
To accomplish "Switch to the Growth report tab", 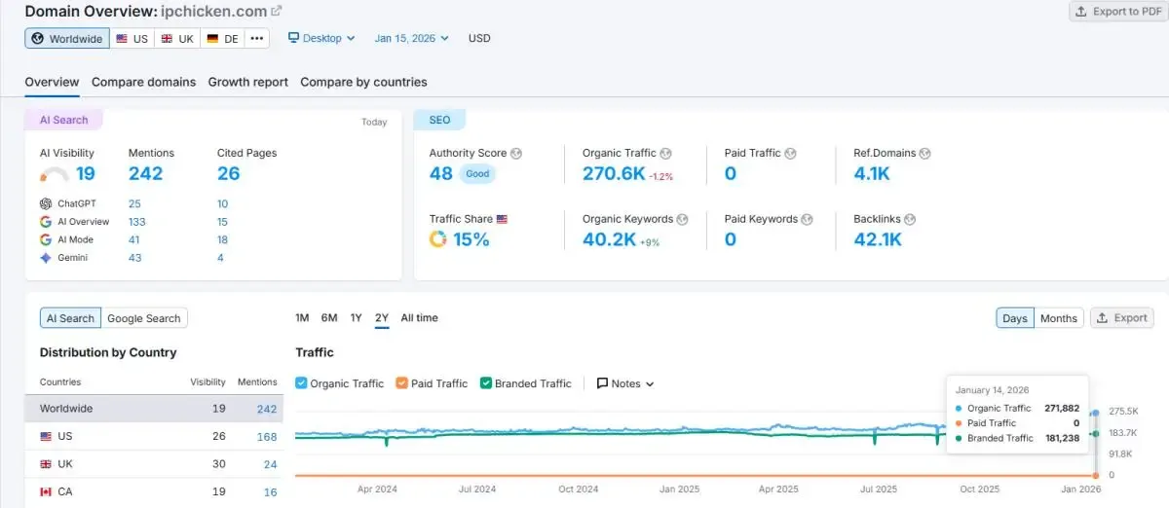I will (x=247, y=82).
